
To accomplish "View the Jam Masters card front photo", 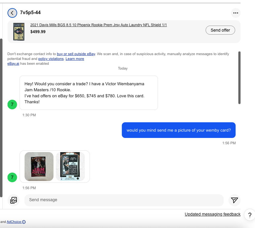I will [x=39, y=167].
